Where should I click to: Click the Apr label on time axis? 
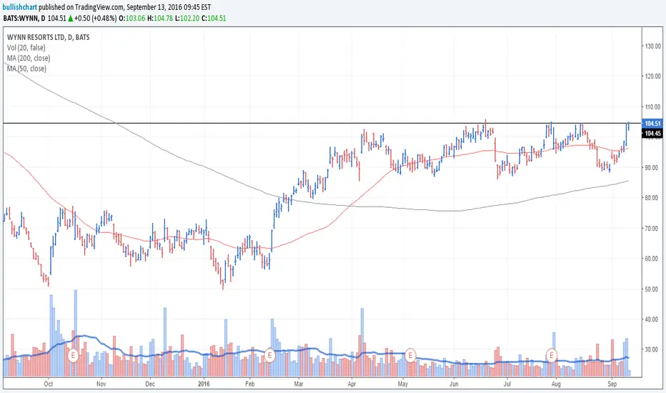[x=352, y=384]
